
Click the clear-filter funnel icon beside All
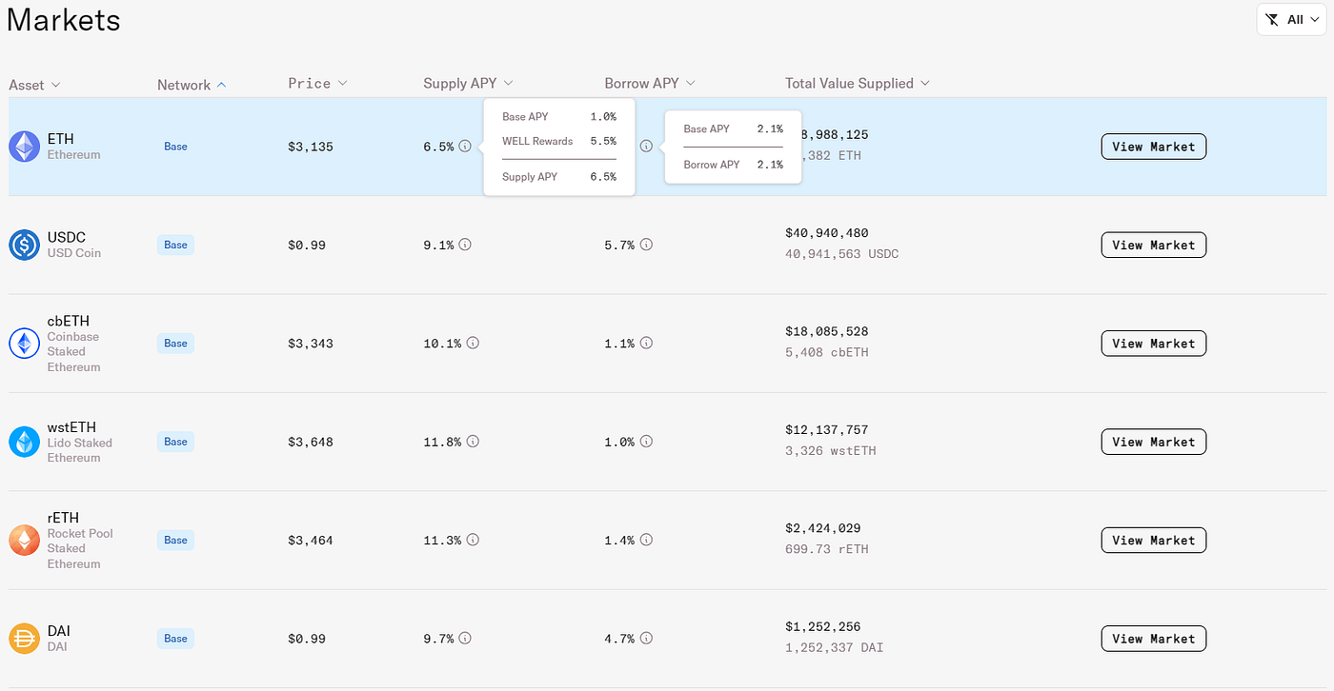[1271, 18]
